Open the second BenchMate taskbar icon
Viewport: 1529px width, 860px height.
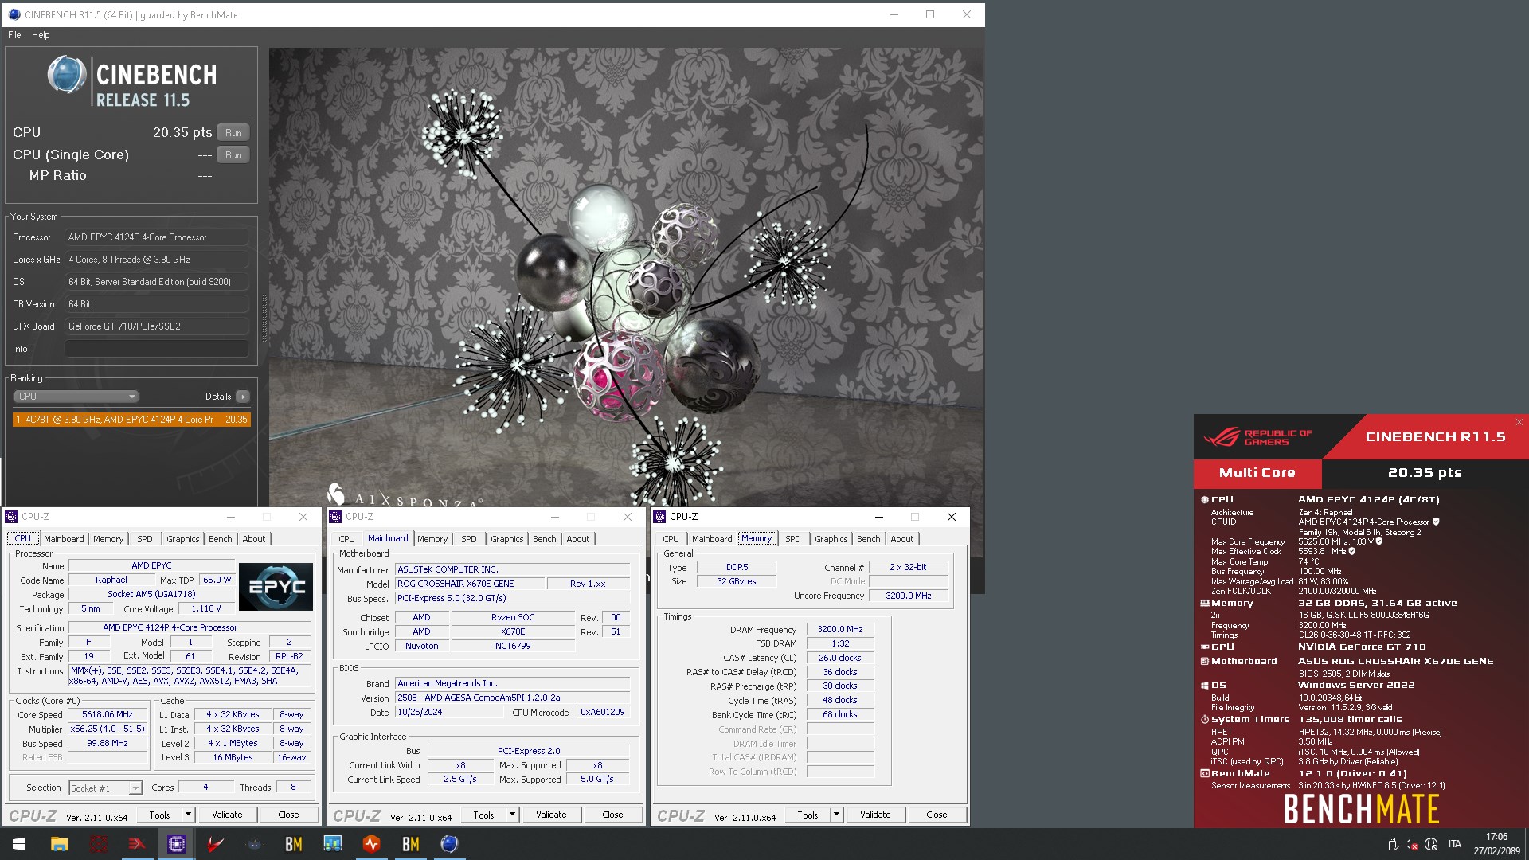pos(410,844)
